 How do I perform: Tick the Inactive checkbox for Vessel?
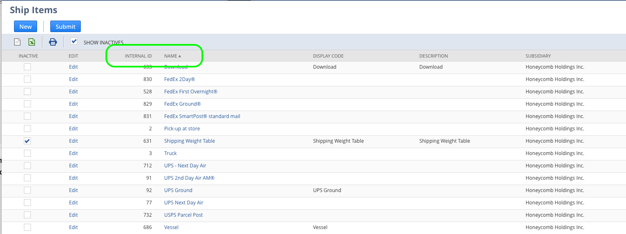27,227
